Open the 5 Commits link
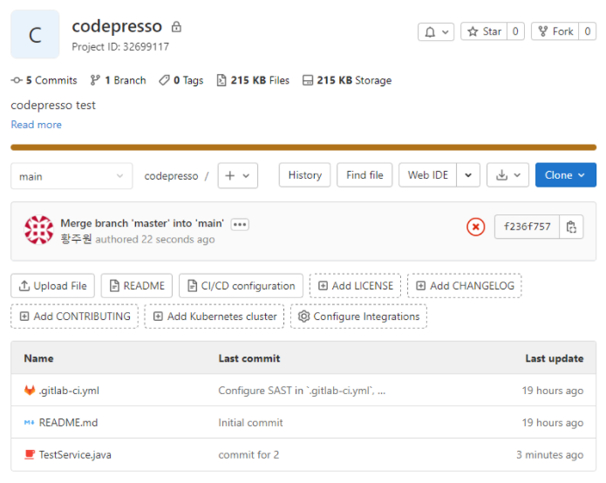606x483 pixels. (x=44, y=80)
